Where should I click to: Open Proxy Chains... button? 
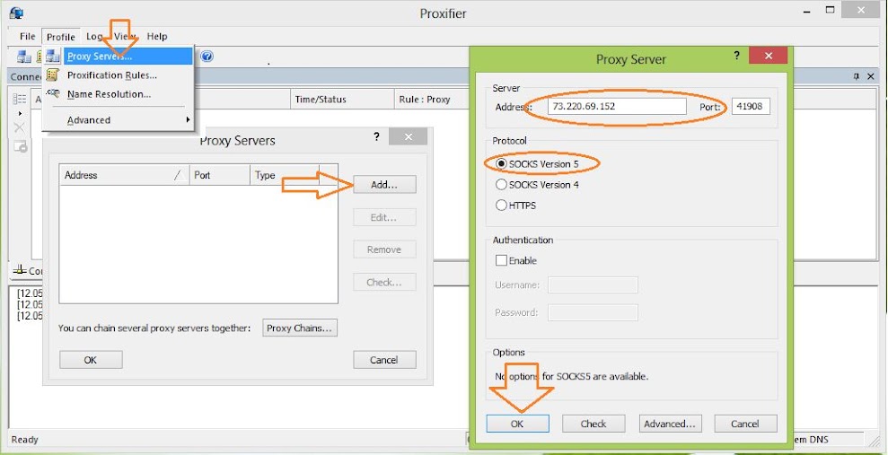[300, 328]
